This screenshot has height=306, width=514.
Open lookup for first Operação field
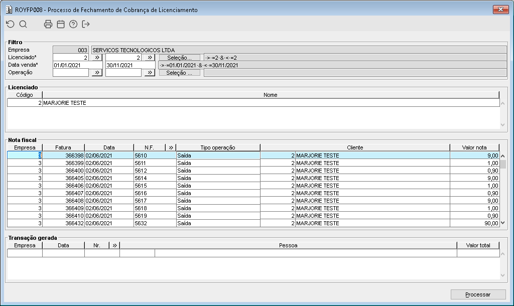(x=97, y=72)
